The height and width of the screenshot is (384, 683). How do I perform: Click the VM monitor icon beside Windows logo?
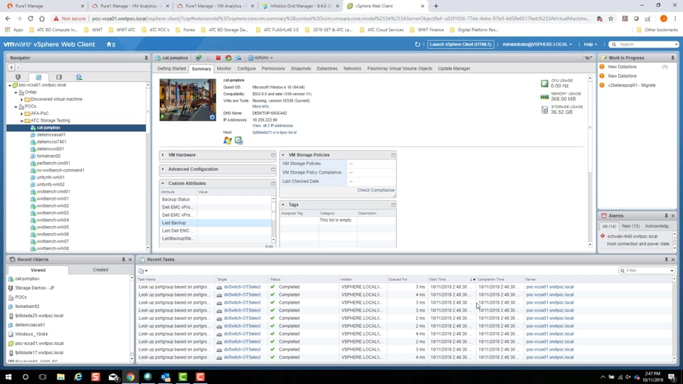(239, 141)
